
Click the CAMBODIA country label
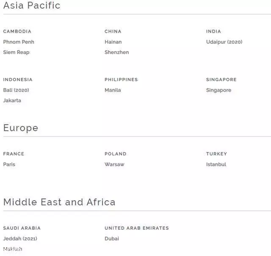coord(17,31)
